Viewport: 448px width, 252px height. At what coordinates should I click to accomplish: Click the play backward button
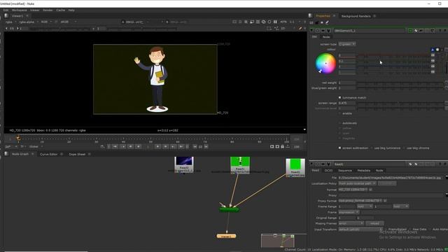coord(139,146)
